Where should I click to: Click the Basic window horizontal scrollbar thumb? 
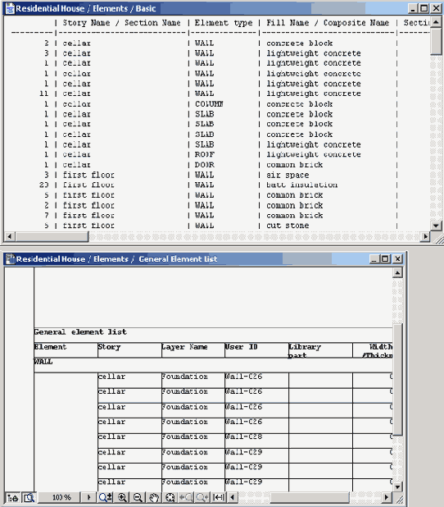[52, 236]
